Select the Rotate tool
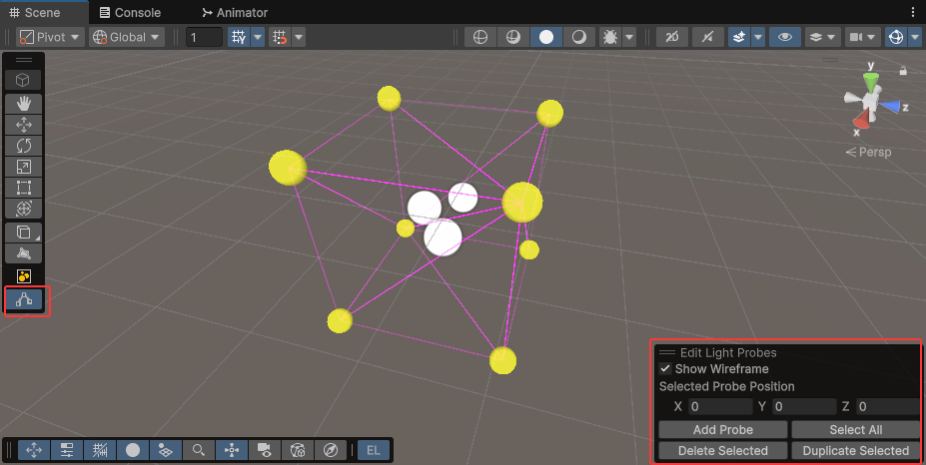The image size is (926, 465). (x=24, y=146)
